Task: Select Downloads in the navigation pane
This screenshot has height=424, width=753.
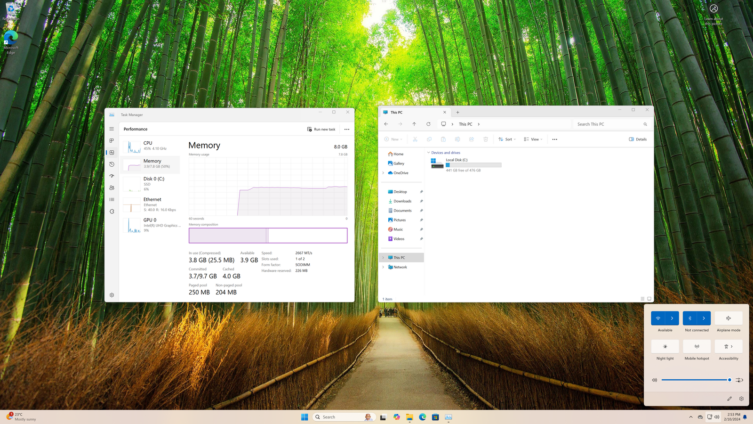Action: (x=402, y=201)
